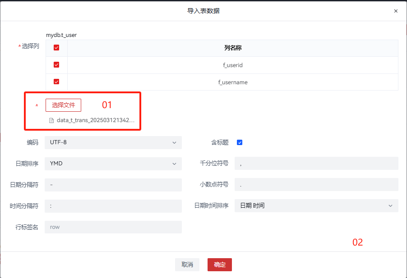Select the 时间分隔符 input field
407x278 pixels.
coord(113,206)
